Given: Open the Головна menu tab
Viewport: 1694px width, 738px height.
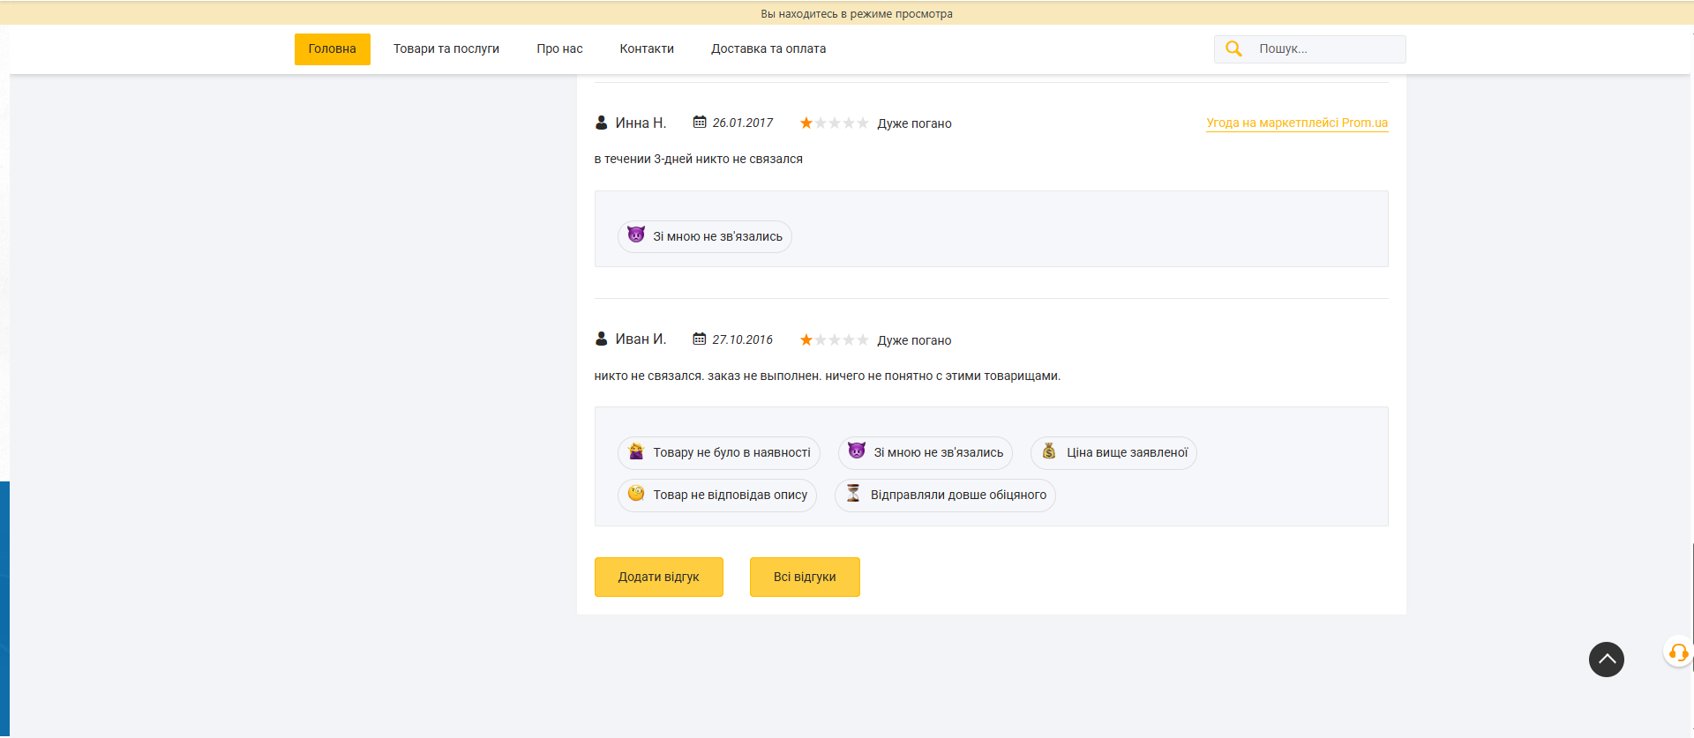Looking at the screenshot, I should [332, 49].
